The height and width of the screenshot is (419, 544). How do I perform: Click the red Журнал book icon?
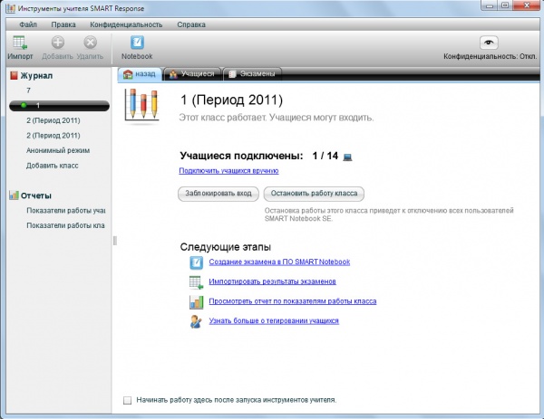14,75
